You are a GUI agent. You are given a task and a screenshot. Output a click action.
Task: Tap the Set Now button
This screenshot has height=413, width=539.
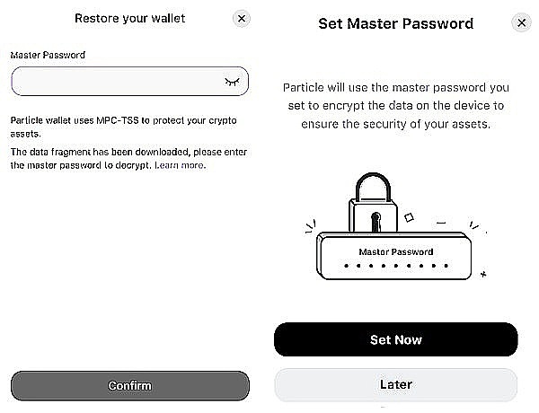click(395, 340)
